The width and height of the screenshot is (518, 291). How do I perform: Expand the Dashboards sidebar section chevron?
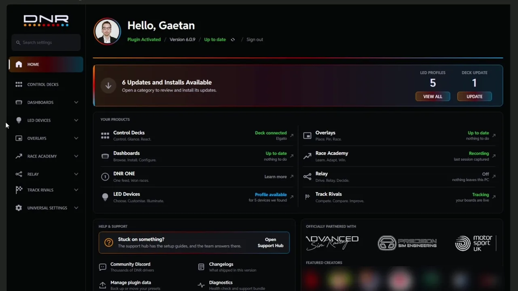point(76,102)
